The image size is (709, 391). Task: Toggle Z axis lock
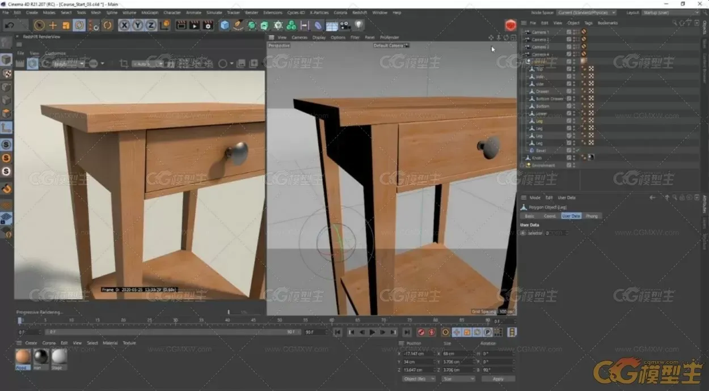151,25
